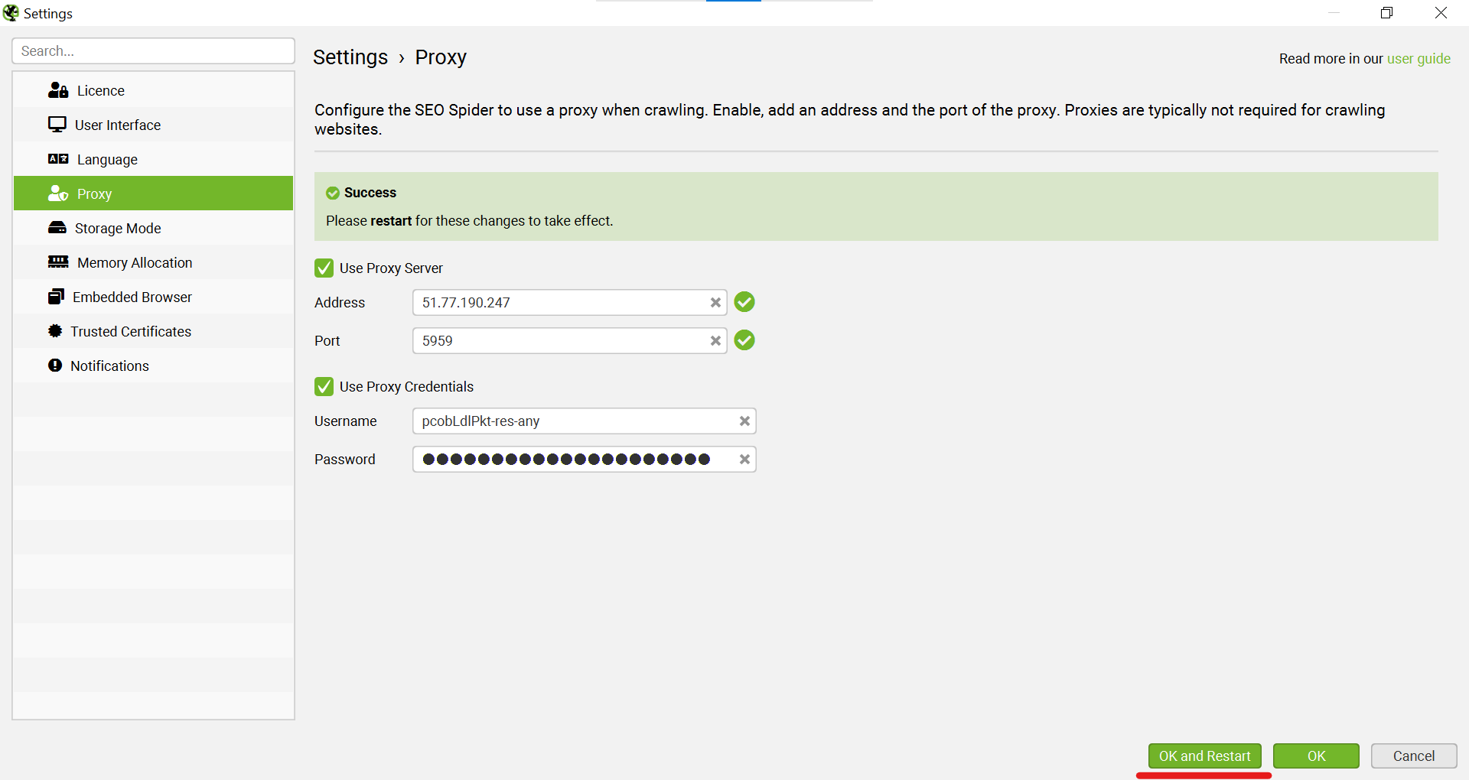Clear the Username field

coord(744,421)
